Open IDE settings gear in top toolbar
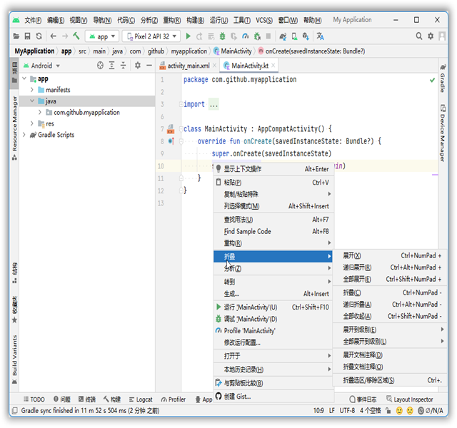Image resolution: width=457 pixels, height=428 pixels. point(431,36)
